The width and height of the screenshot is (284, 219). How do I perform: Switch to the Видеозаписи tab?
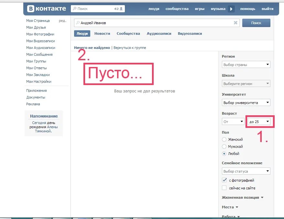tap(190, 33)
